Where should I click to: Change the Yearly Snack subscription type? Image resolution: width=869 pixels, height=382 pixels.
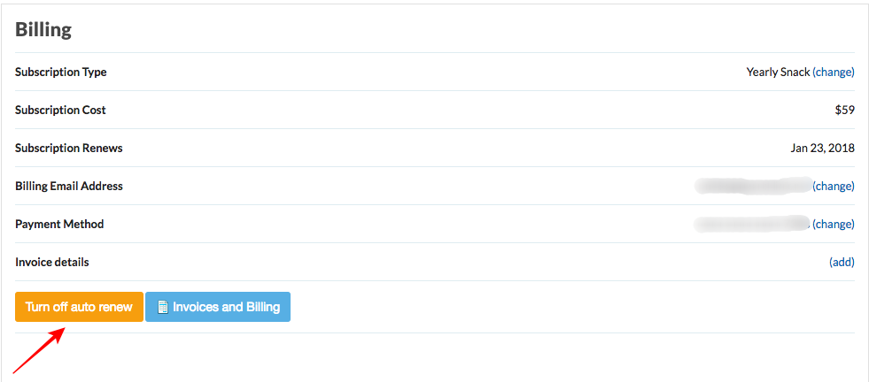pyautogui.click(x=834, y=72)
